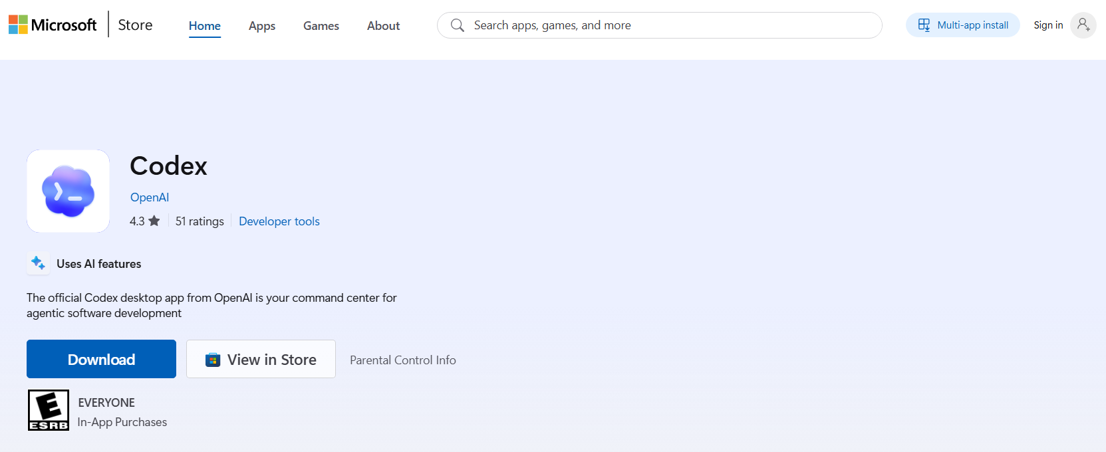Image resolution: width=1106 pixels, height=452 pixels.
Task: Click the Uses AI features label
Action: (99, 264)
